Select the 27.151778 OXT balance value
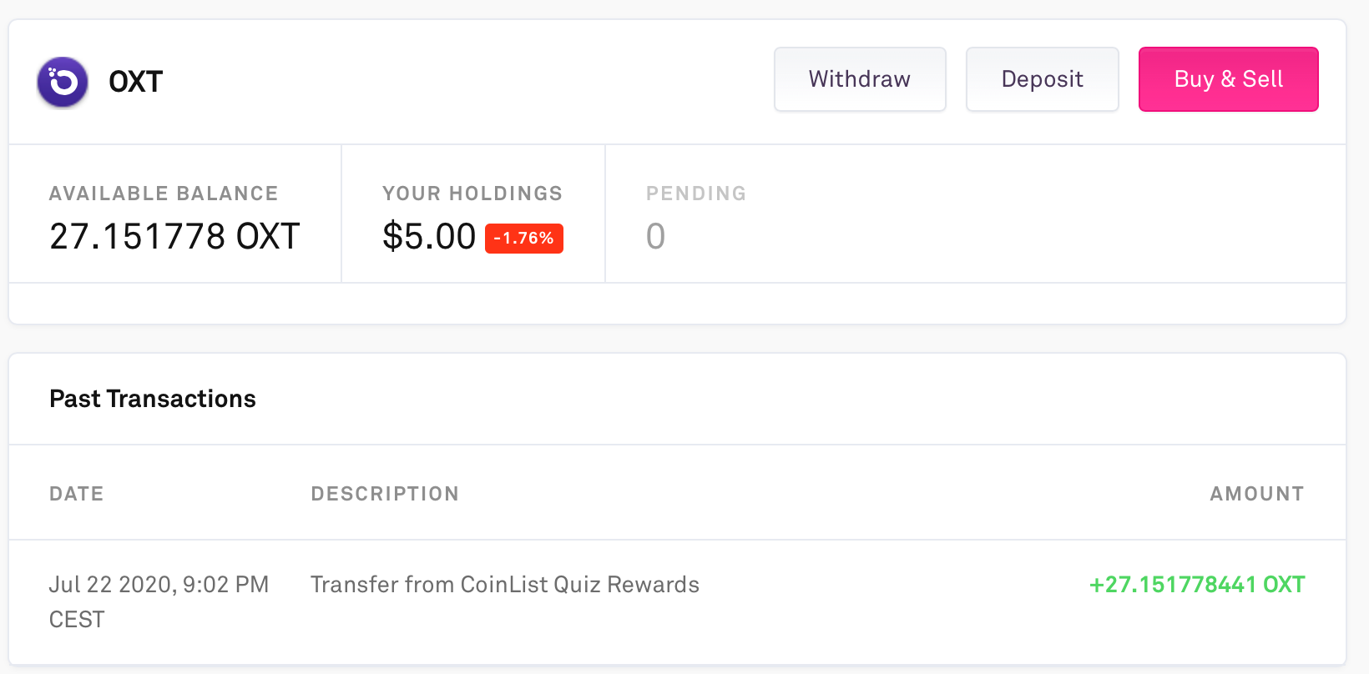This screenshot has height=674, width=1369. 174,237
